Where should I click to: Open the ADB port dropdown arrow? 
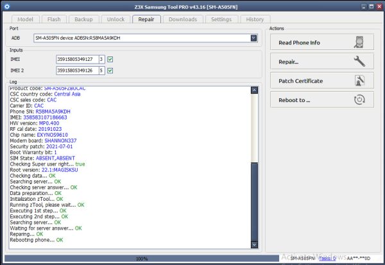click(x=253, y=38)
